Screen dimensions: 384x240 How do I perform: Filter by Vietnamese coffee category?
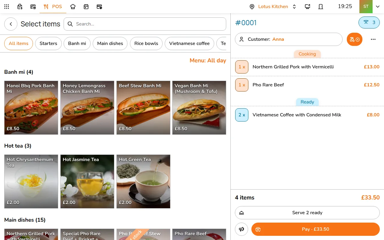pos(189,43)
